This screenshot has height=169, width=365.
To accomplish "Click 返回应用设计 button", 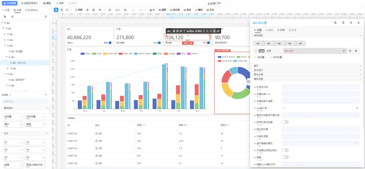I will click(29, 3).
